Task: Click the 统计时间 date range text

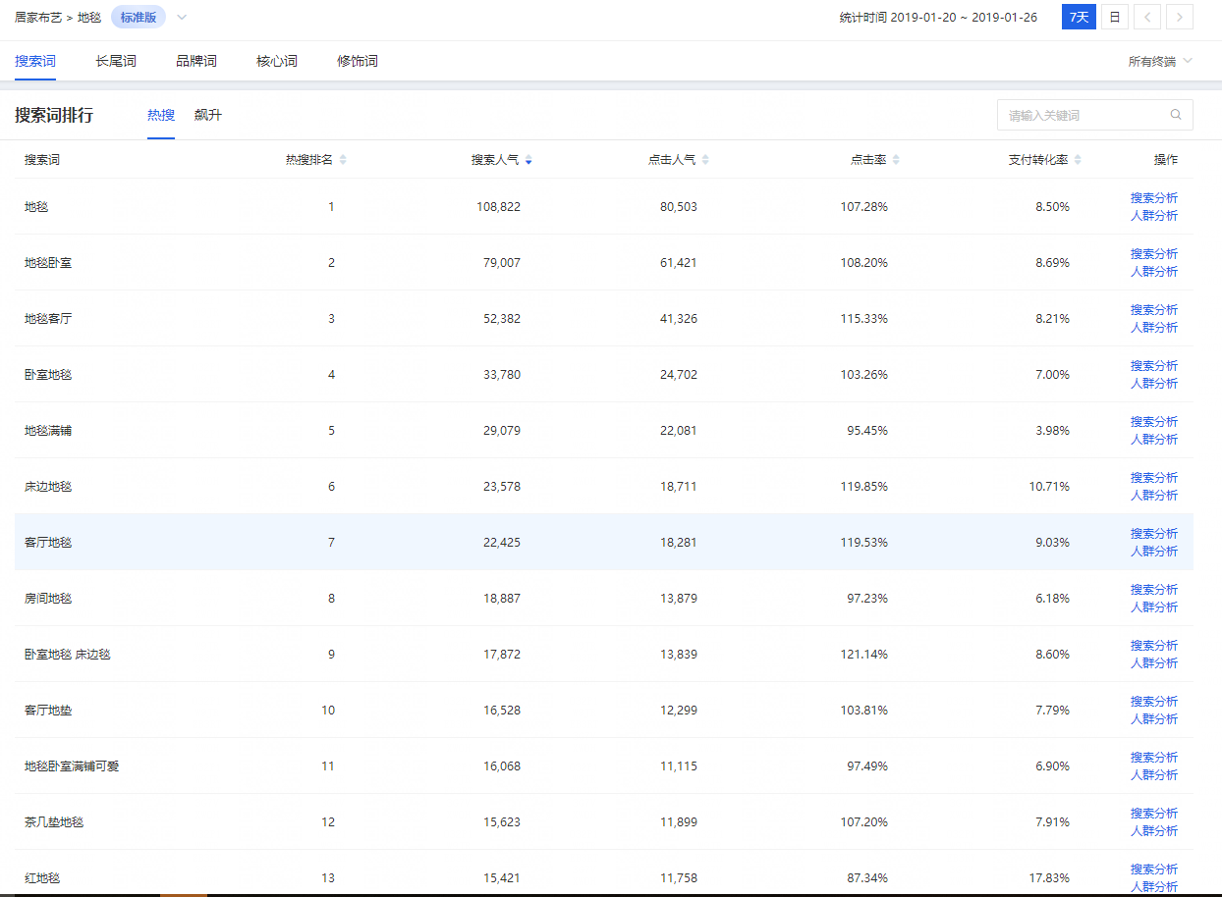Action: tap(938, 18)
